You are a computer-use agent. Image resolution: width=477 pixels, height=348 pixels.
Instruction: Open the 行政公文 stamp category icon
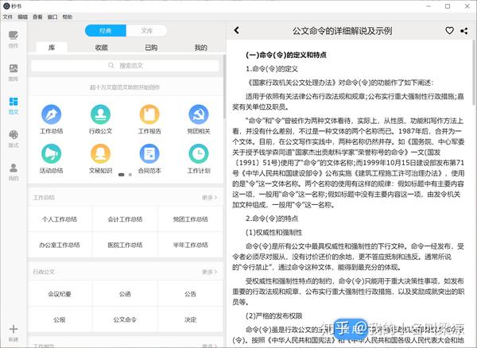coord(100,114)
